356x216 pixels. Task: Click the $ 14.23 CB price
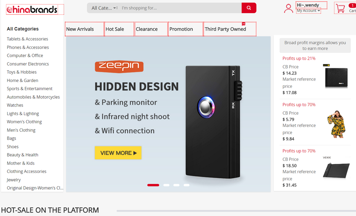(289, 73)
